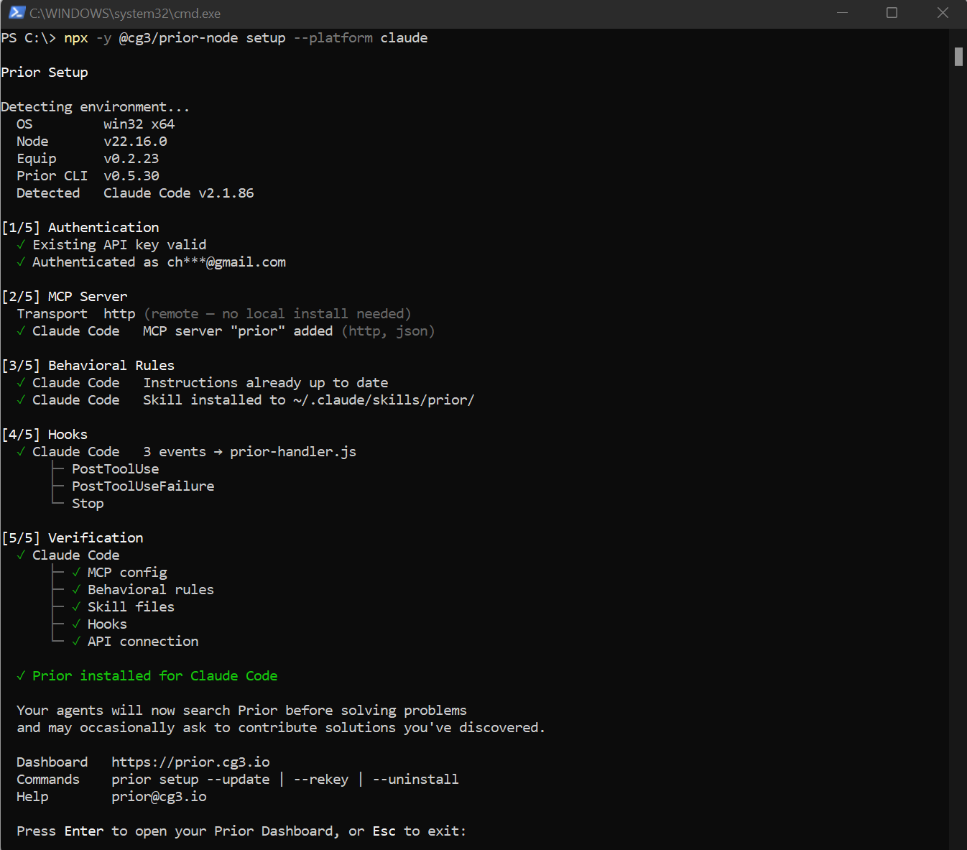Click the 'PostToolUseFailure' tree entry
Image resolution: width=967 pixels, height=850 pixels.
(x=143, y=486)
